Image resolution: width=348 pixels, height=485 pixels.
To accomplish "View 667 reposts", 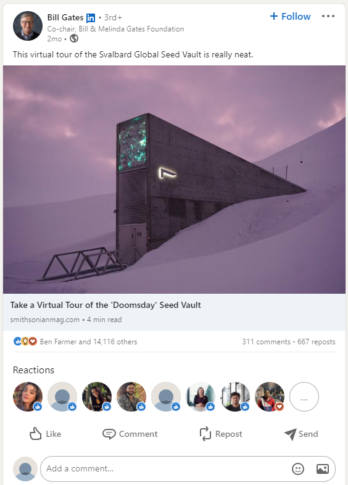I will 316,342.
